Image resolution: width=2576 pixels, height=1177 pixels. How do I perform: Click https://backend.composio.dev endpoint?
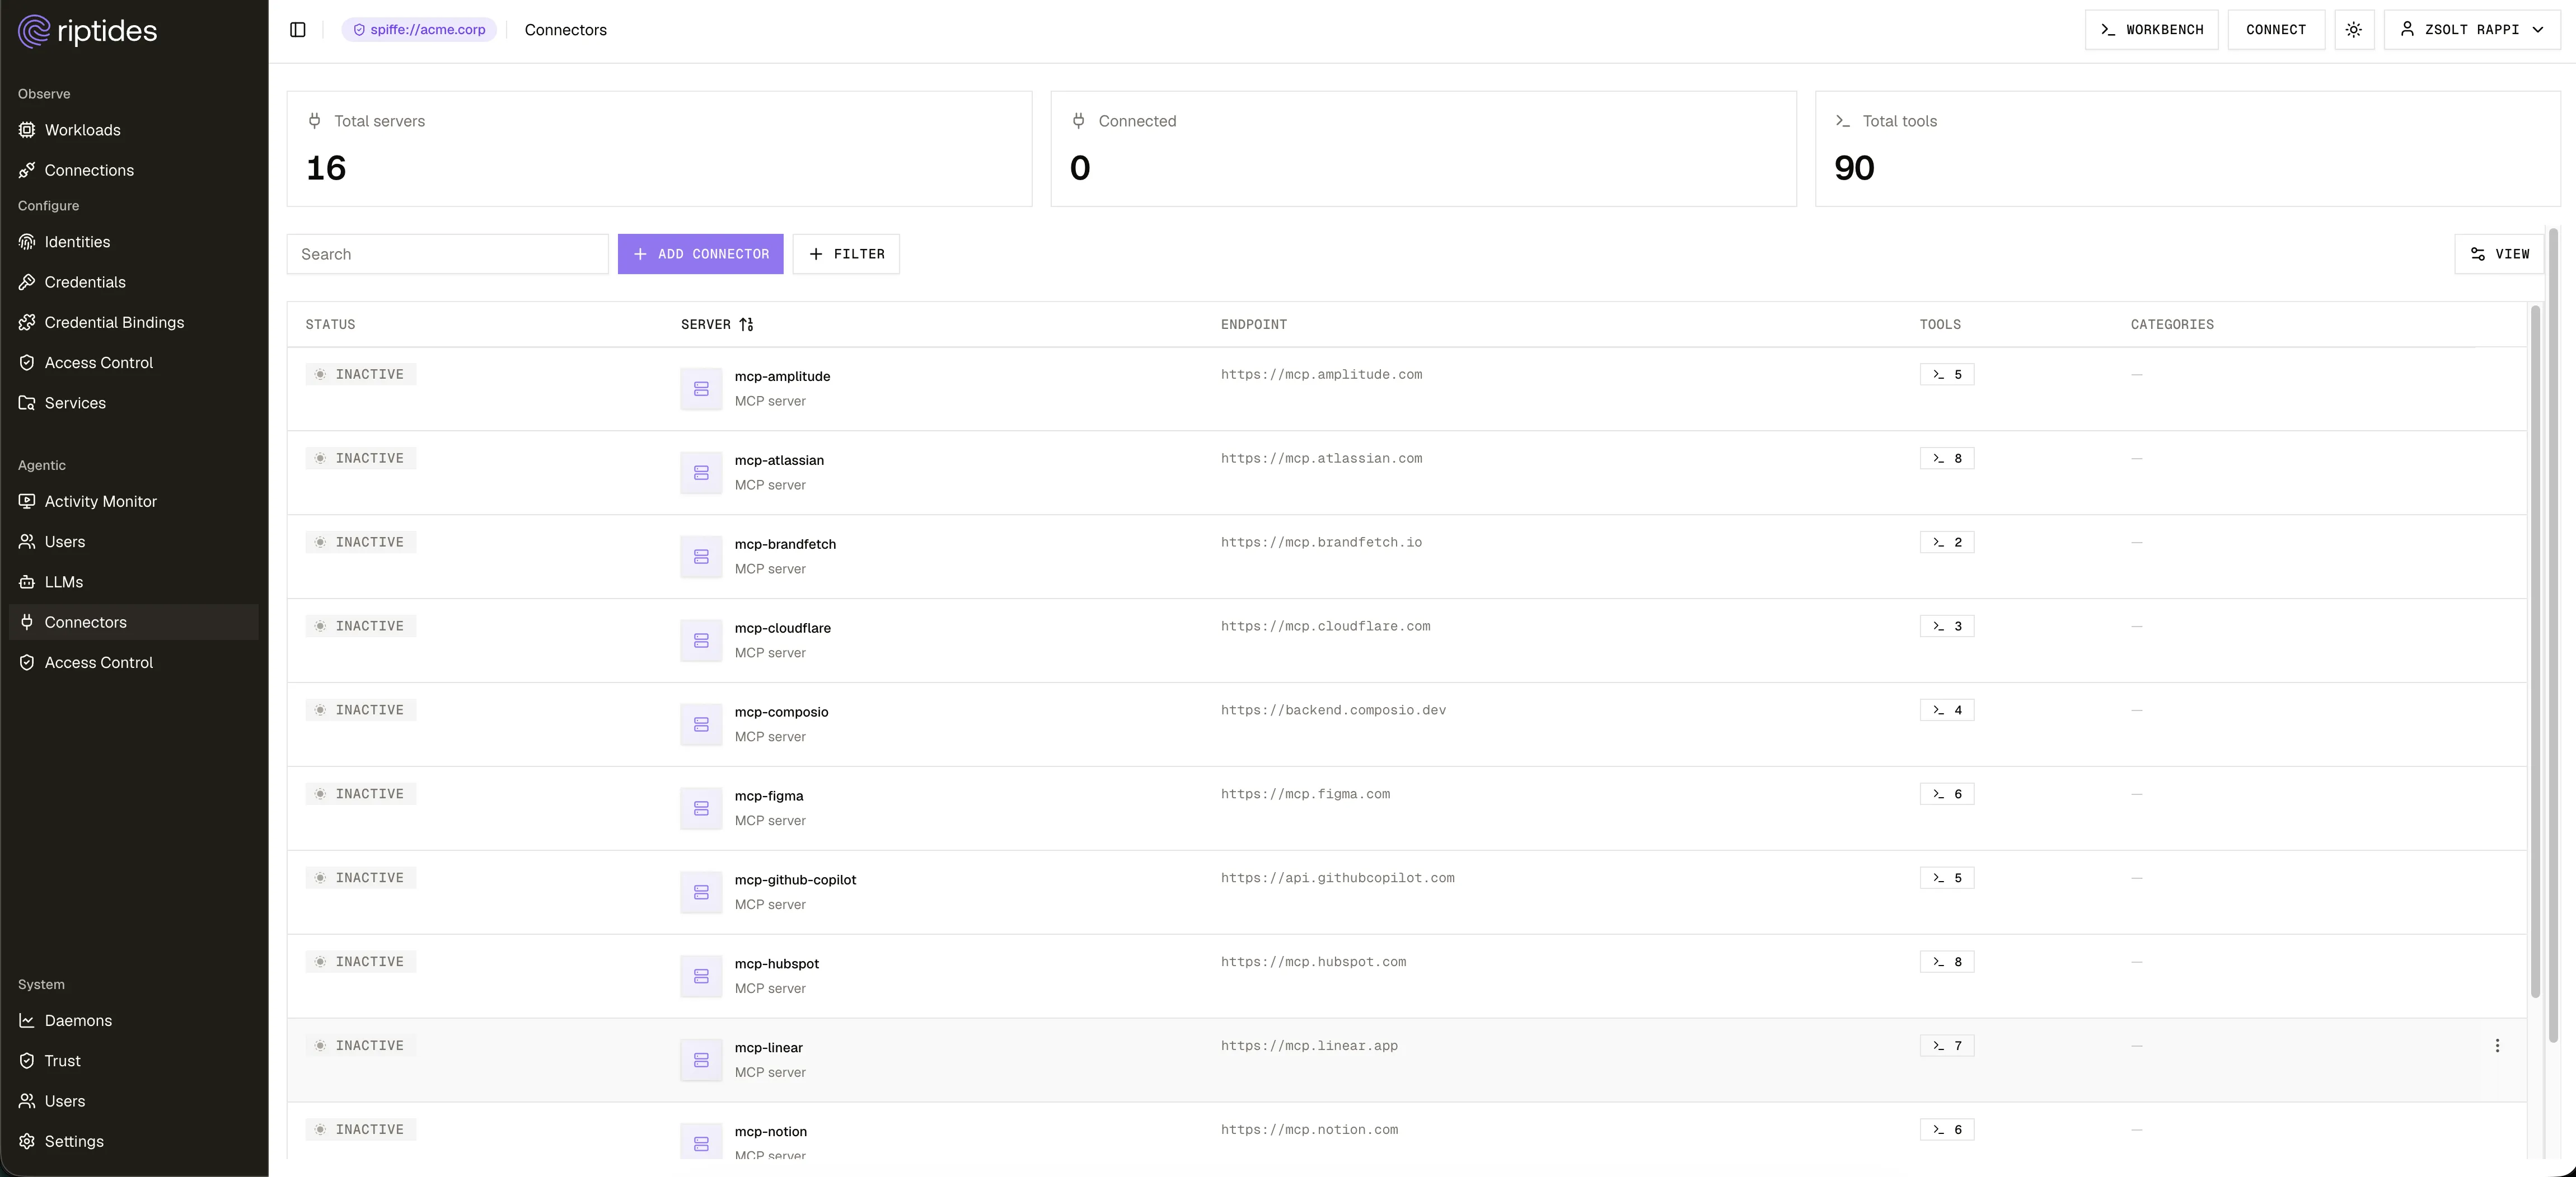click(1333, 710)
